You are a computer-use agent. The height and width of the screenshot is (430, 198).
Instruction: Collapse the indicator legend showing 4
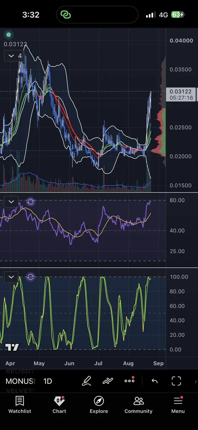tap(14, 56)
